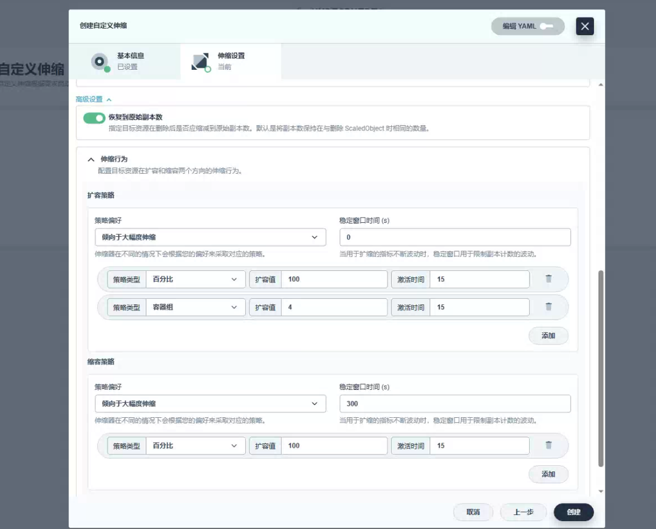
Task: Toggle the 编辑 YAML switch
Action: (x=547, y=26)
